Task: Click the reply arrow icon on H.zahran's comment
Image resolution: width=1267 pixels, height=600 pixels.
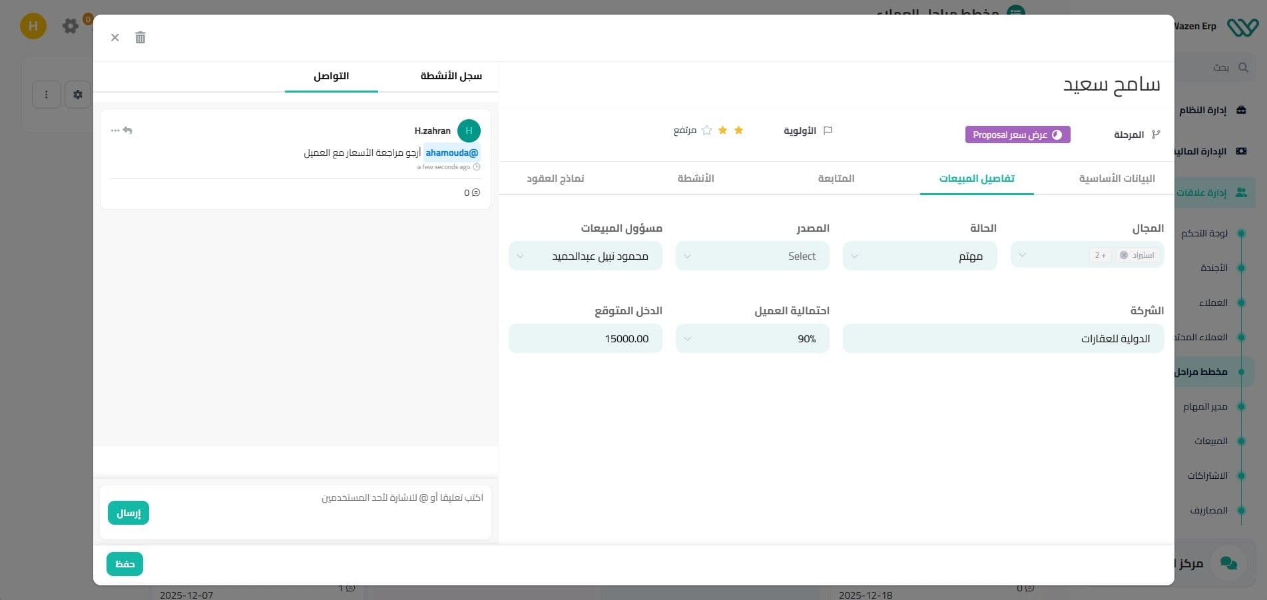Action: (x=128, y=131)
